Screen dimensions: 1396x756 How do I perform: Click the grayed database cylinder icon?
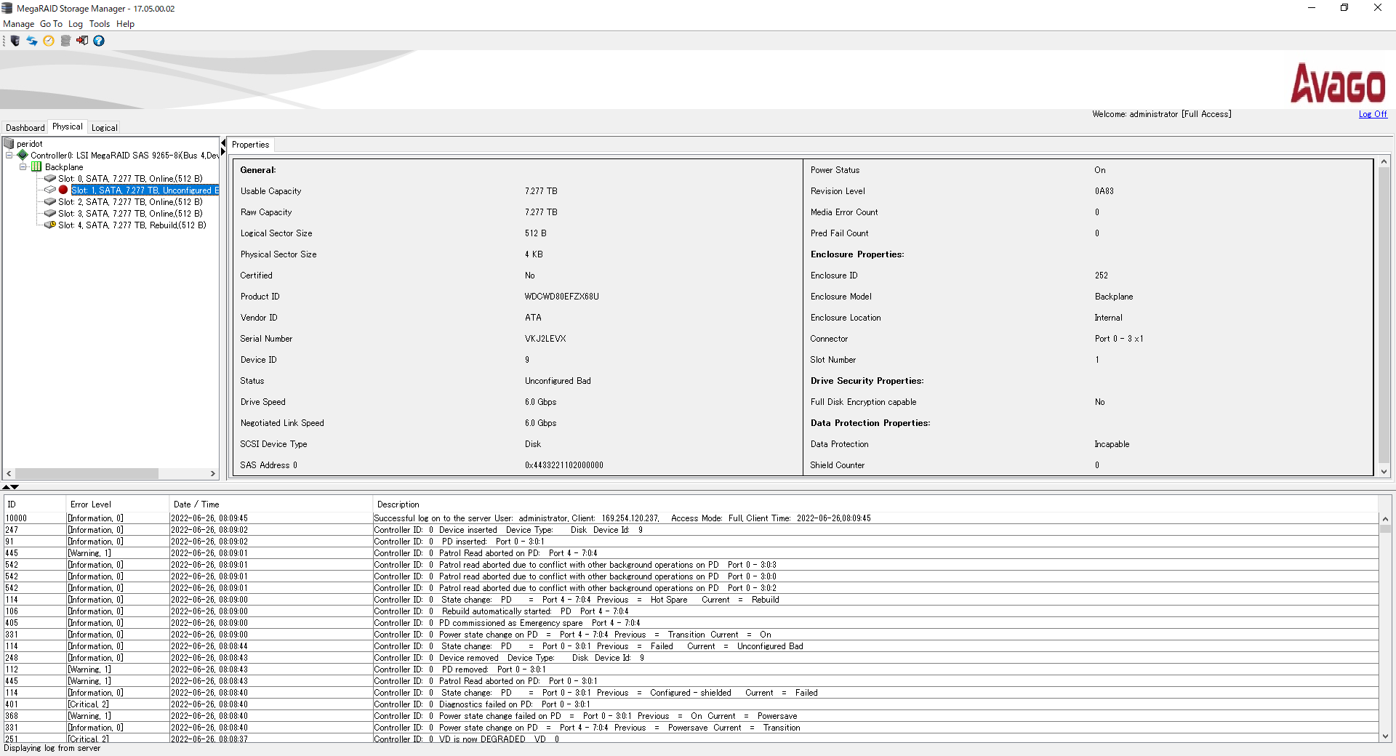(x=65, y=41)
